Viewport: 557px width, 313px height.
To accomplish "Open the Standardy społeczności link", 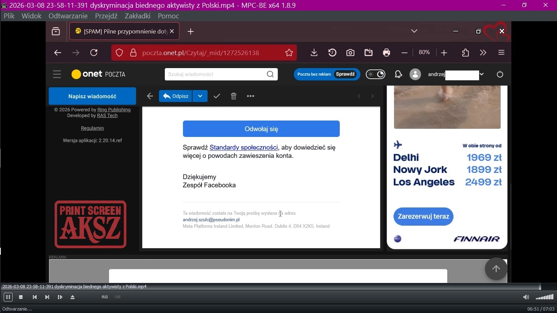I will pyautogui.click(x=243, y=148).
